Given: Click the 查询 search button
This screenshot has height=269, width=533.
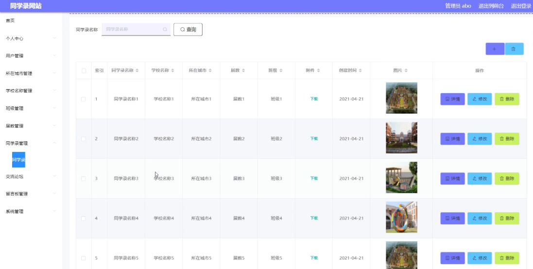Looking at the screenshot, I should (x=188, y=30).
